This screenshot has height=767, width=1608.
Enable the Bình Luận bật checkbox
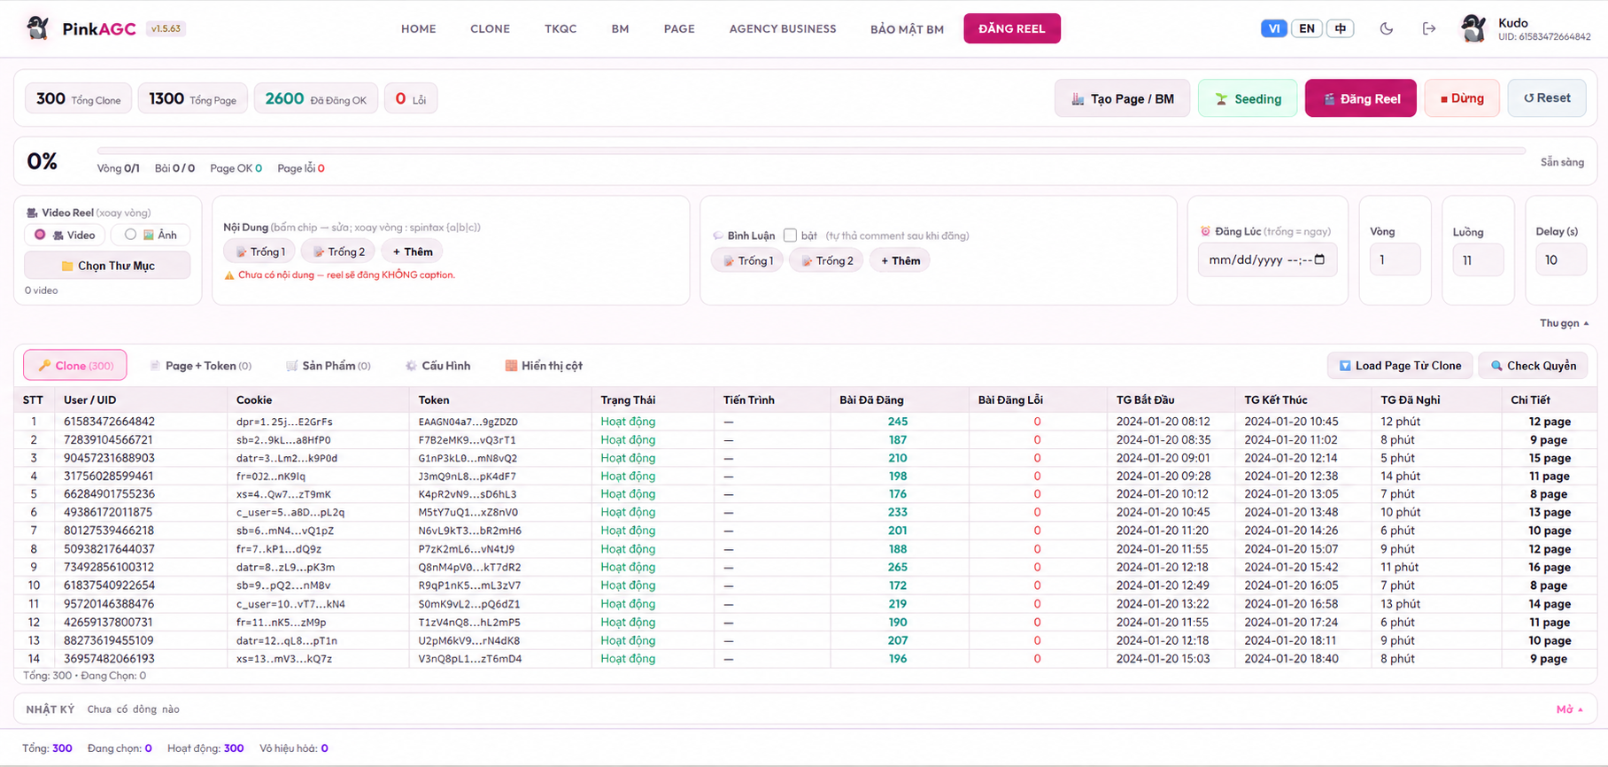coord(790,236)
